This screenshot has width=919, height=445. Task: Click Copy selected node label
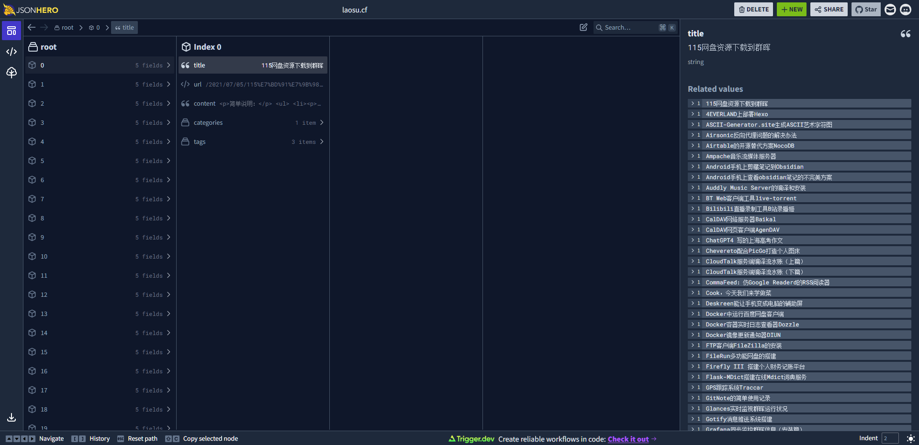(x=211, y=438)
